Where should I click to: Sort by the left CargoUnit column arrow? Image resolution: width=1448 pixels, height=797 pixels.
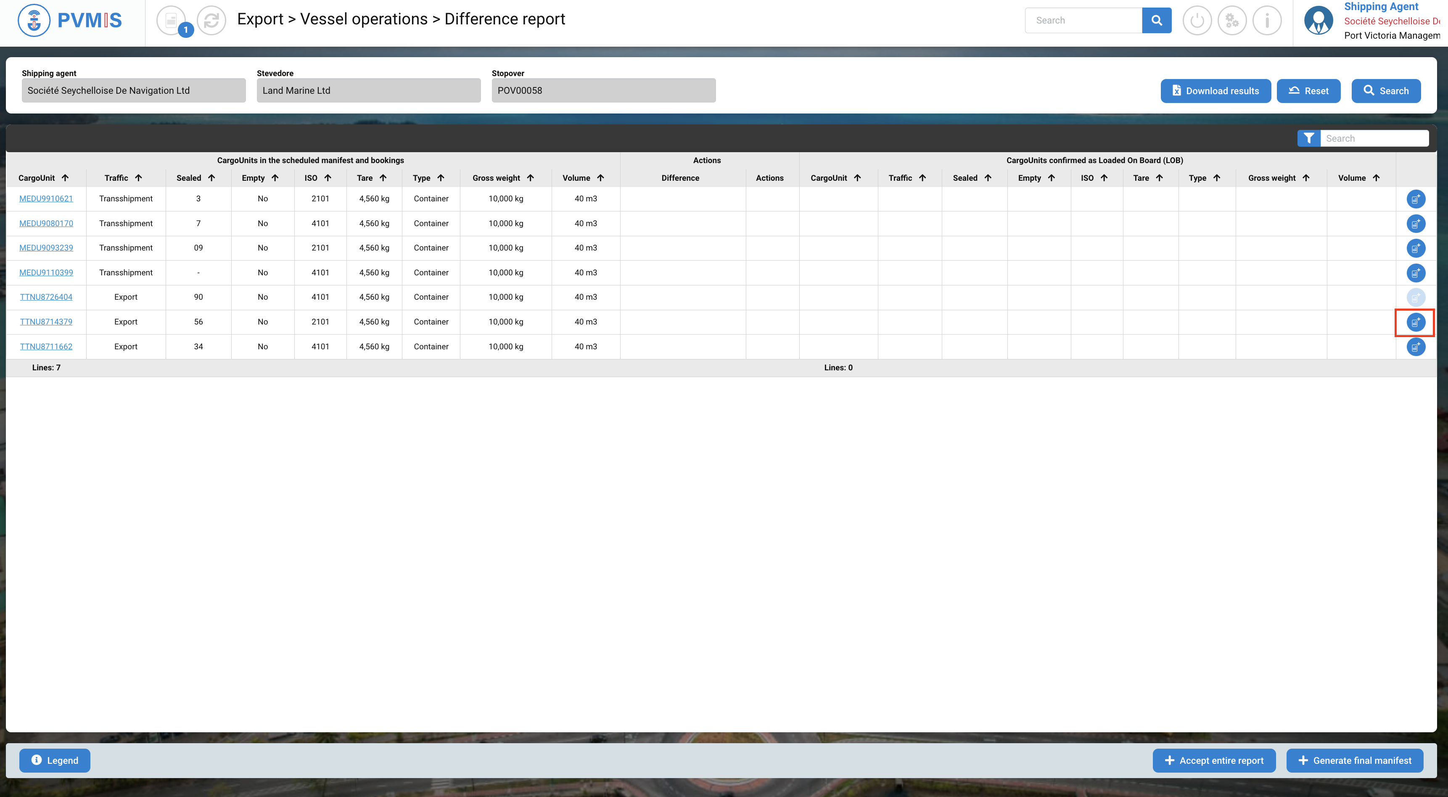tap(65, 178)
